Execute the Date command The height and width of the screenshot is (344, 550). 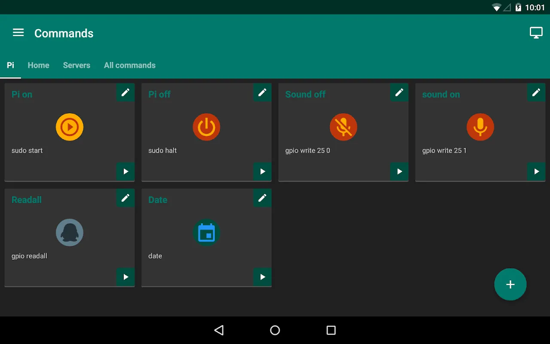click(x=262, y=277)
